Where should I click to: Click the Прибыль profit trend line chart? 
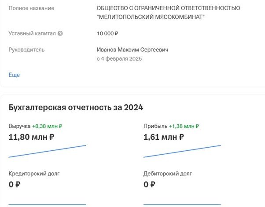click(182, 151)
